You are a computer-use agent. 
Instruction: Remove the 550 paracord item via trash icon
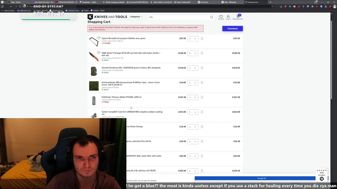[202, 82]
